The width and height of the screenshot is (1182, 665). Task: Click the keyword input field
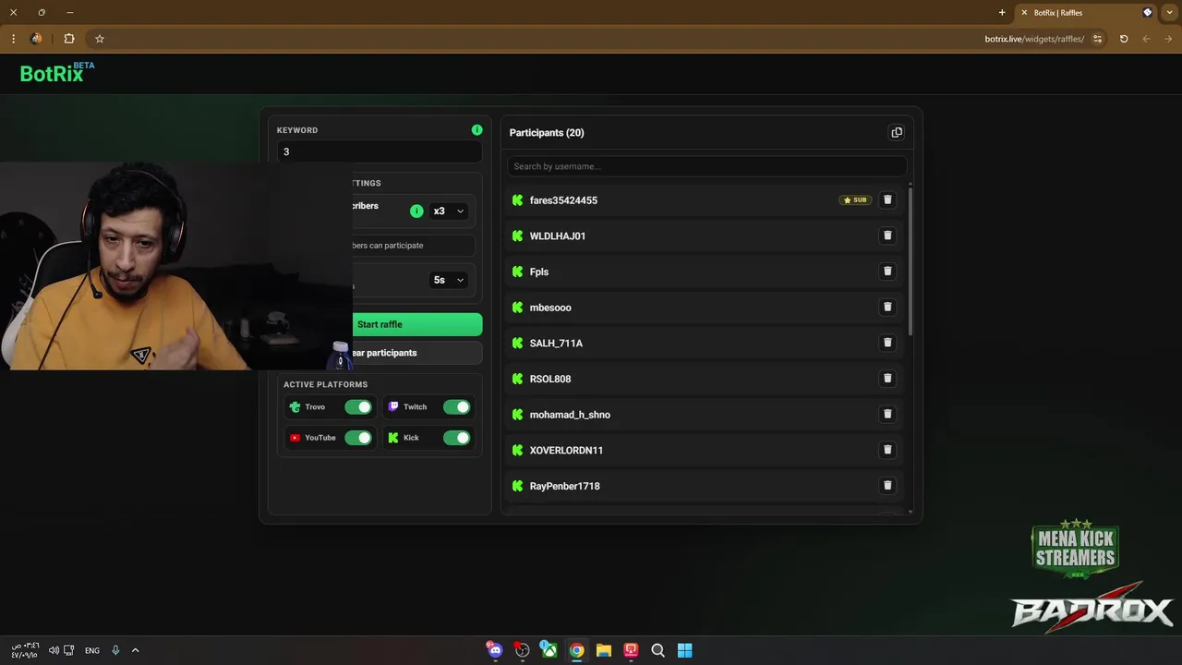(380, 151)
